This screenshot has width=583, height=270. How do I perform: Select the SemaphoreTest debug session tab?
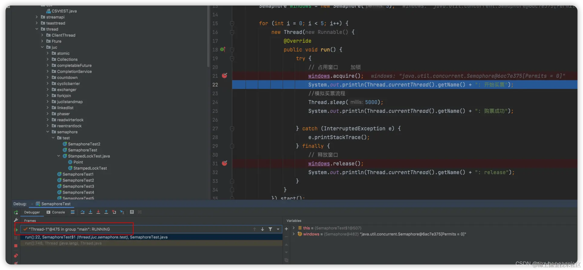point(53,204)
